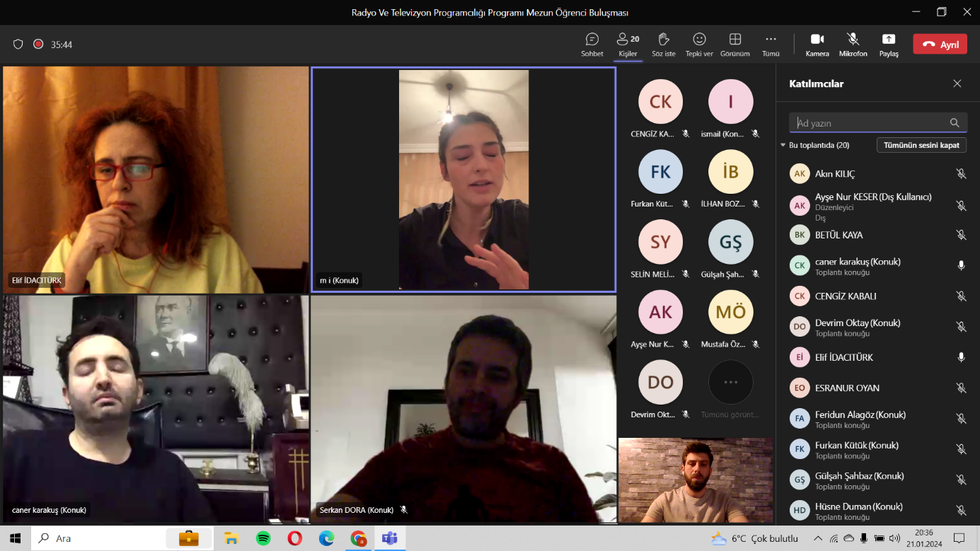The image size is (980, 551).
Task: Toggle mic icon for Ayşe Nur KESER row
Action: point(961,206)
